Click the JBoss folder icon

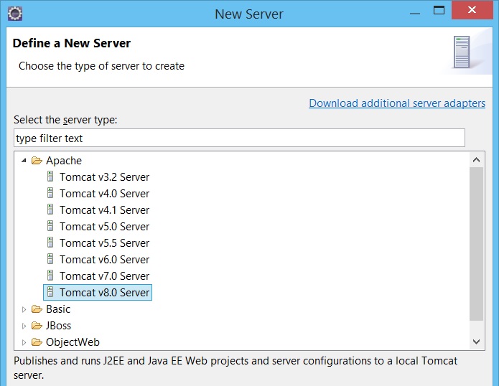click(x=37, y=325)
